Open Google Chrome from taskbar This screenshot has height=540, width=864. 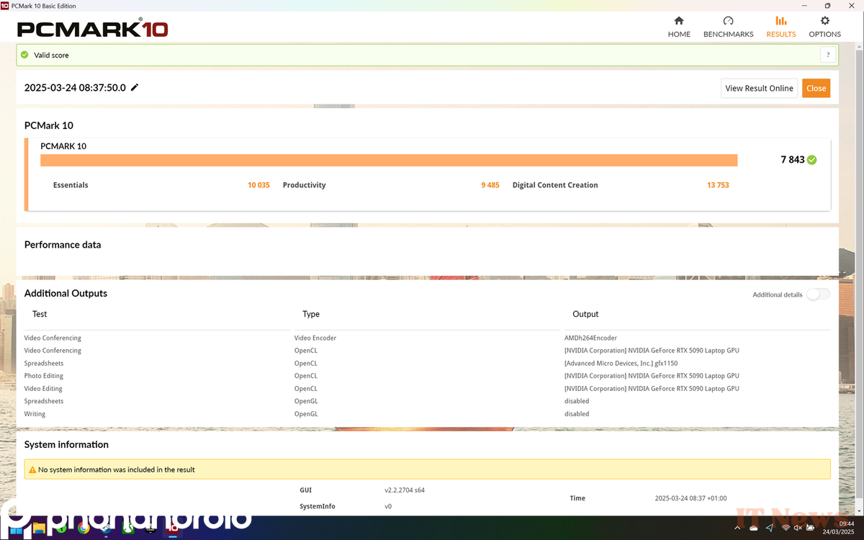pos(83,528)
